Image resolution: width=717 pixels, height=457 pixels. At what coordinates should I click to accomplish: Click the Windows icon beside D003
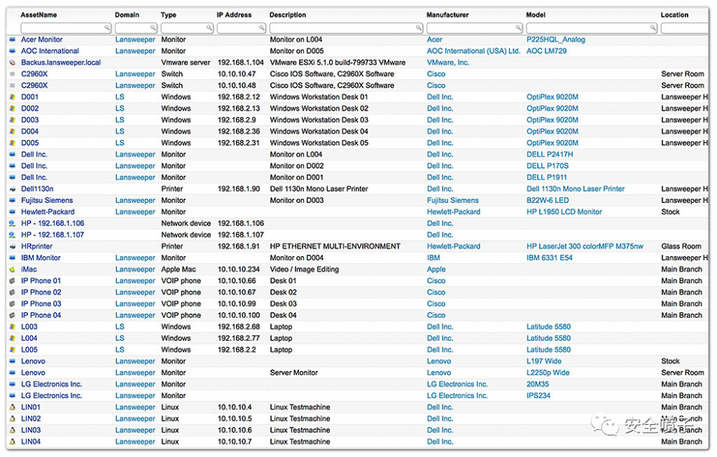coord(12,120)
